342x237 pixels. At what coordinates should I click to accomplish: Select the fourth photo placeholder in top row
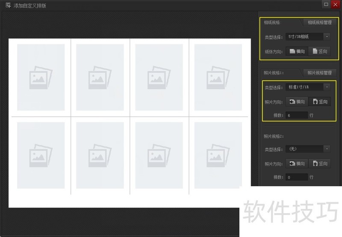218,78
